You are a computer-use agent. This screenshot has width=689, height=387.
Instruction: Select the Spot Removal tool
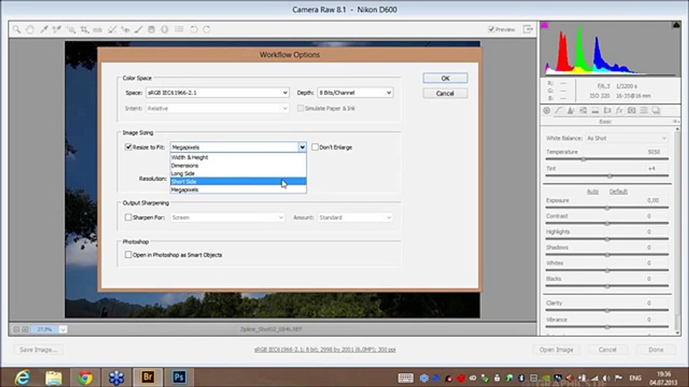pos(111,30)
